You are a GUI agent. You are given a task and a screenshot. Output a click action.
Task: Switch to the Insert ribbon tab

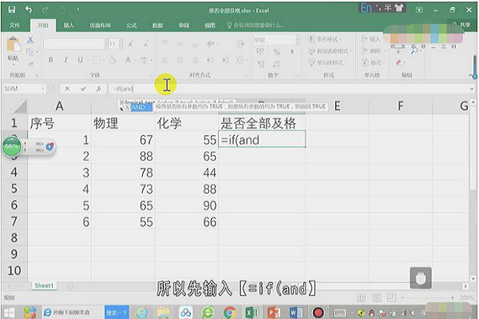point(69,26)
